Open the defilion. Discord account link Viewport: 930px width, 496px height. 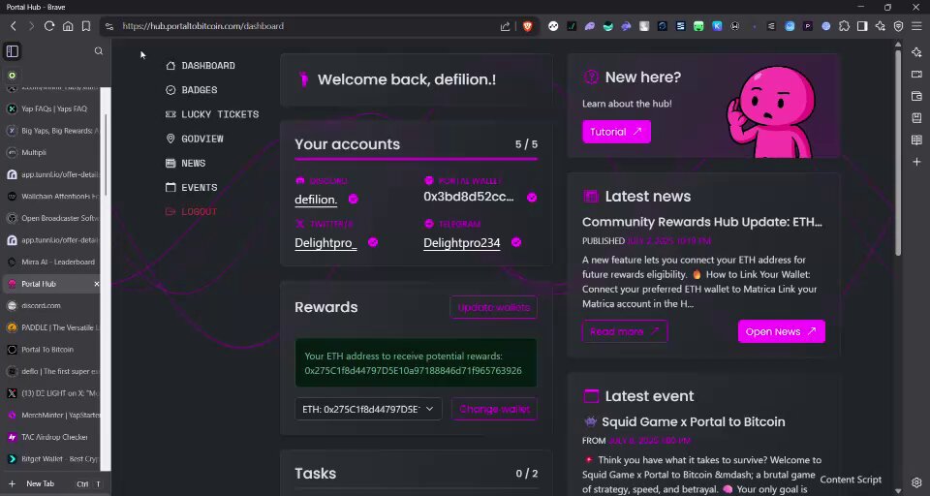click(x=316, y=200)
